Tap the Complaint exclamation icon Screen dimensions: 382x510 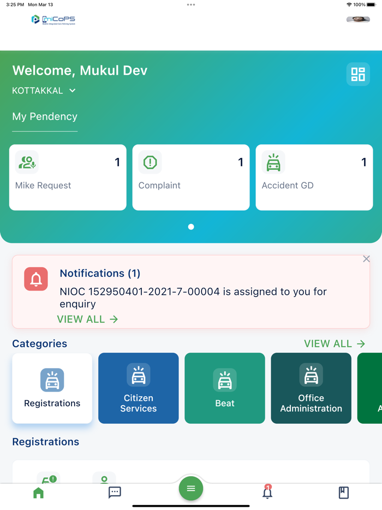(150, 162)
